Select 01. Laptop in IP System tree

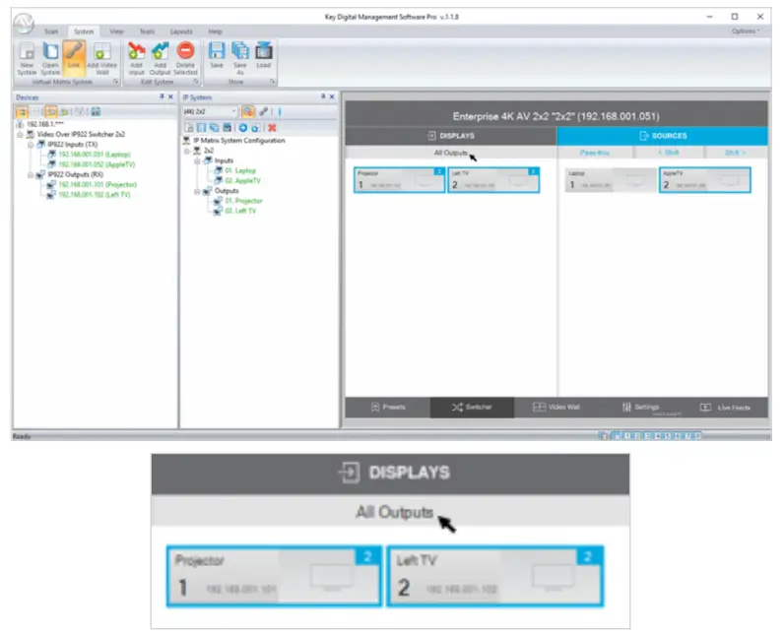click(240, 171)
